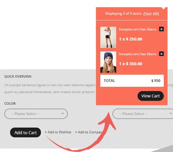
Task: Open product title beside the beanie thumbnail
Action: tap(138, 54)
